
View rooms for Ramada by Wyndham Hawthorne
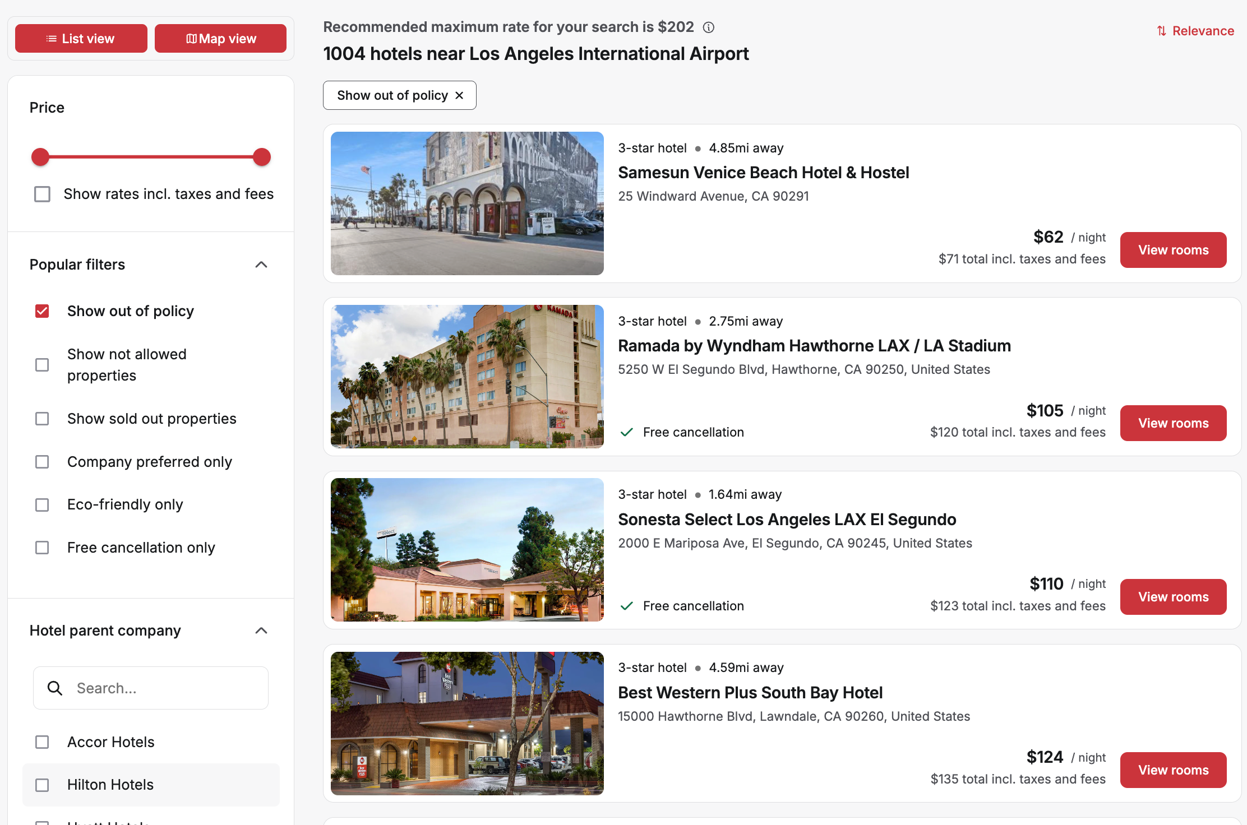tap(1174, 423)
